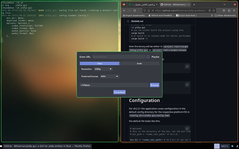239x149 pixels.
Task: Click the blue circular tray icon
Action: pos(232,146)
